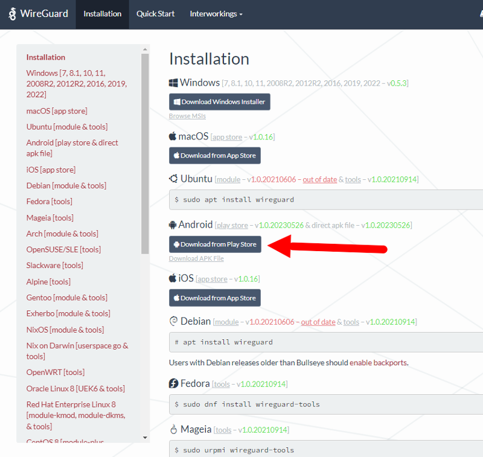Follow the Browse MSIs link
483x457 pixels.
coord(187,116)
